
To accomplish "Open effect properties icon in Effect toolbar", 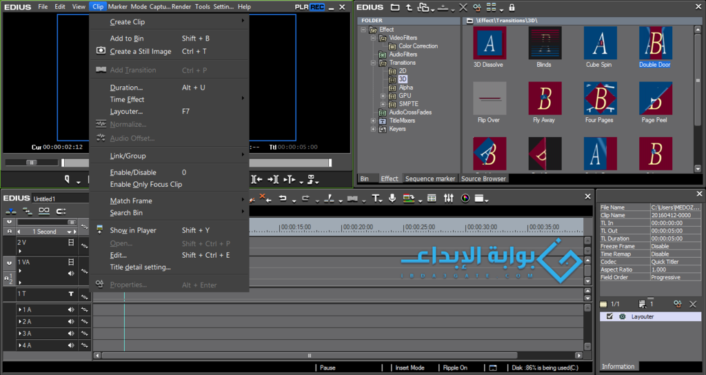I will click(477, 7).
